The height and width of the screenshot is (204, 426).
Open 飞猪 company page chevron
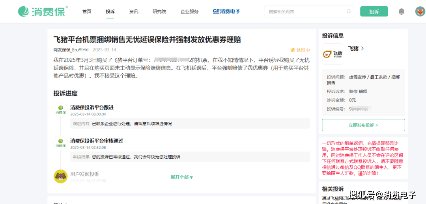coord(362,48)
